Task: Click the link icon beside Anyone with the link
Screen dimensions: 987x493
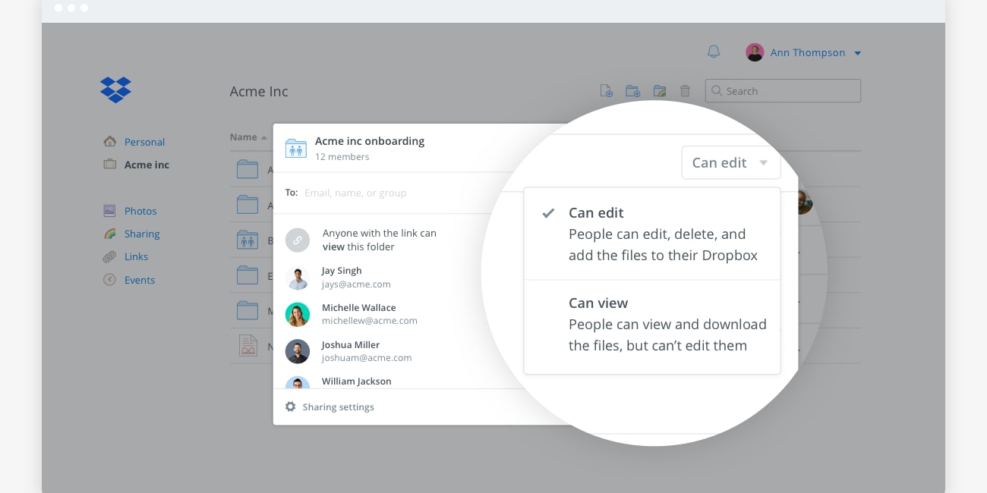Action: (x=298, y=240)
